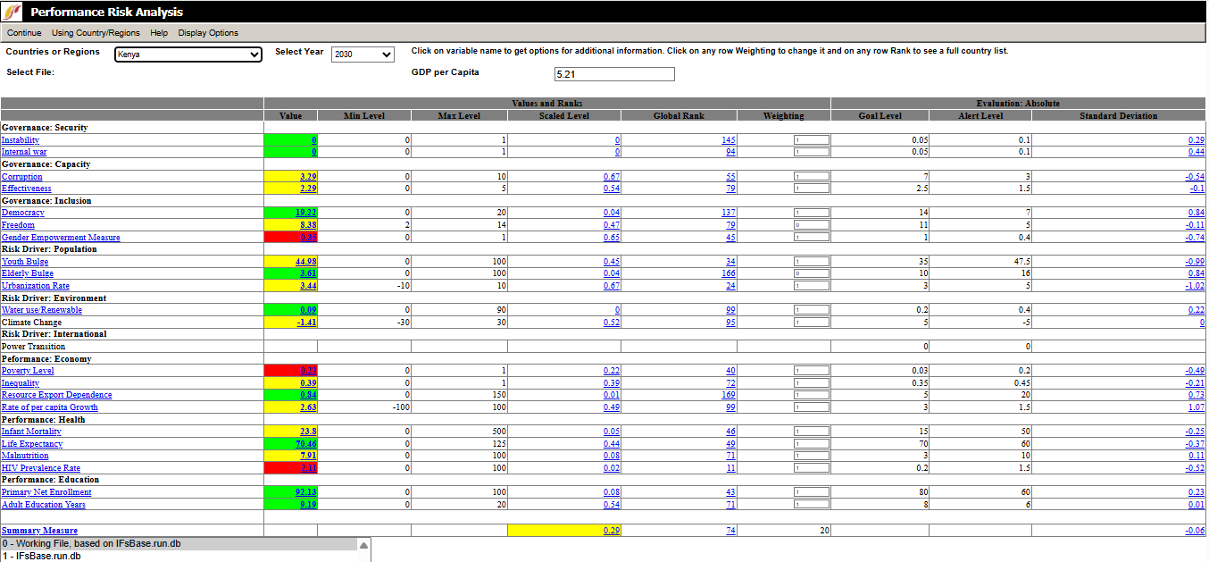1209x562 pixels.
Task: Click the Global Rank 145 for Instability
Action: (729, 140)
